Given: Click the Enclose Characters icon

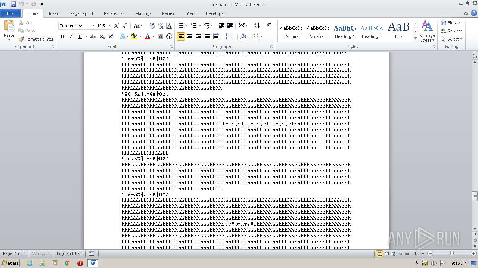Looking at the screenshot, I should [169, 36].
